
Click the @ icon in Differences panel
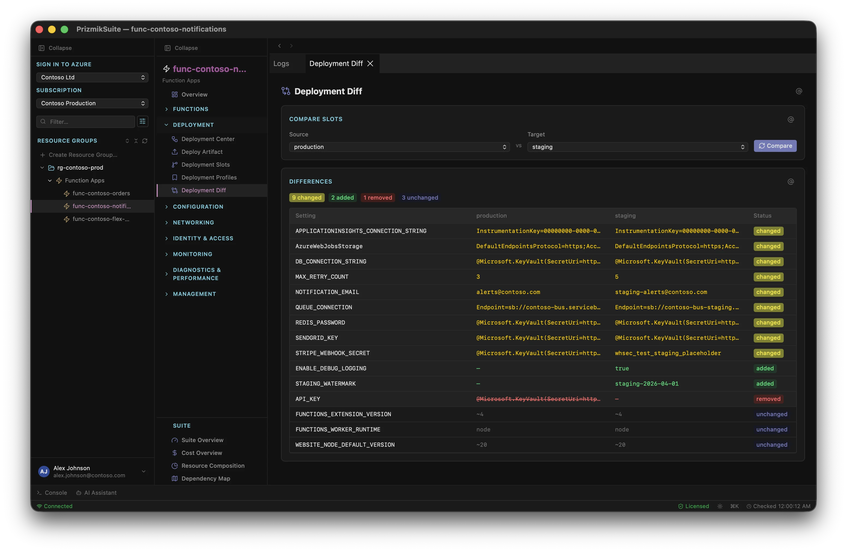pyautogui.click(x=791, y=182)
